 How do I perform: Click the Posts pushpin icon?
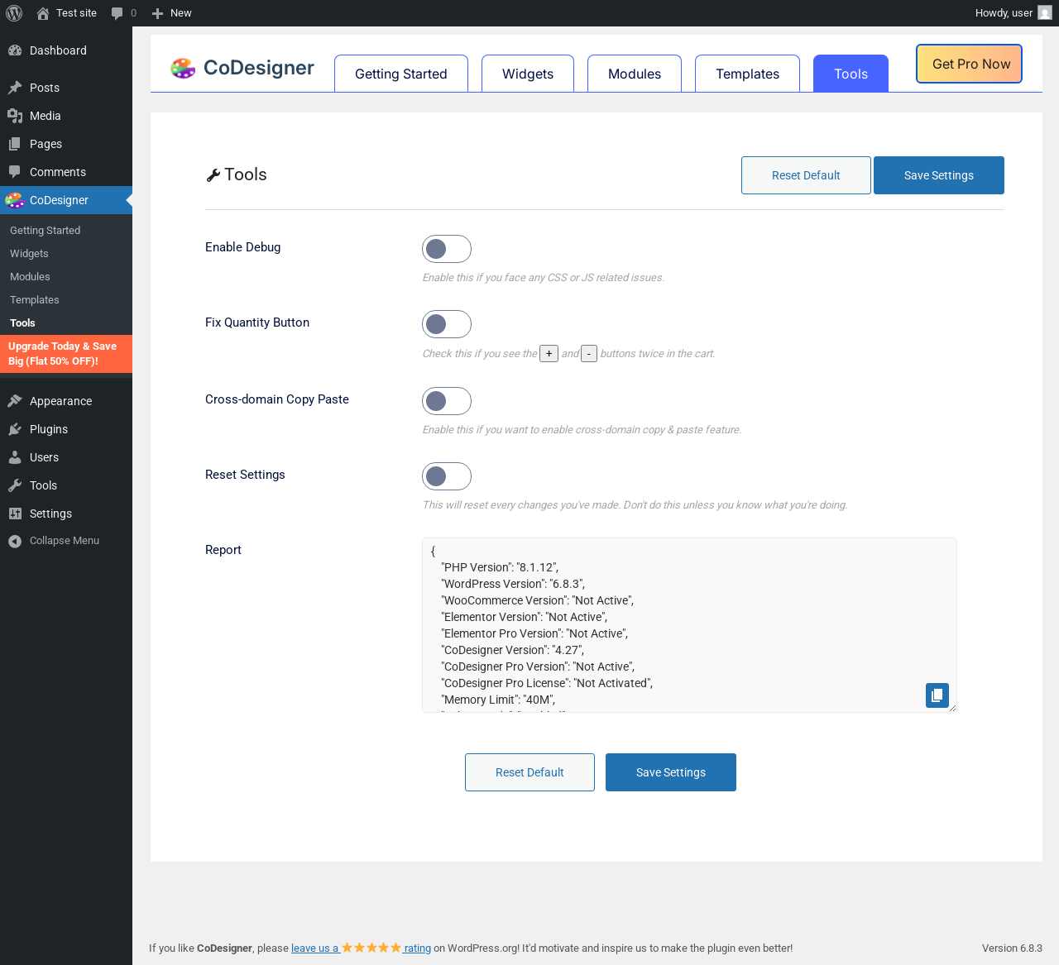coord(15,88)
